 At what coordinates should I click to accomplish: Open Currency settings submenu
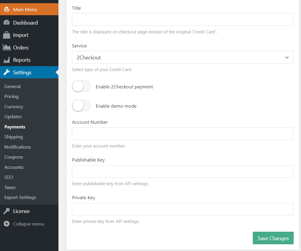pyautogui.click(x=14, y=107)
